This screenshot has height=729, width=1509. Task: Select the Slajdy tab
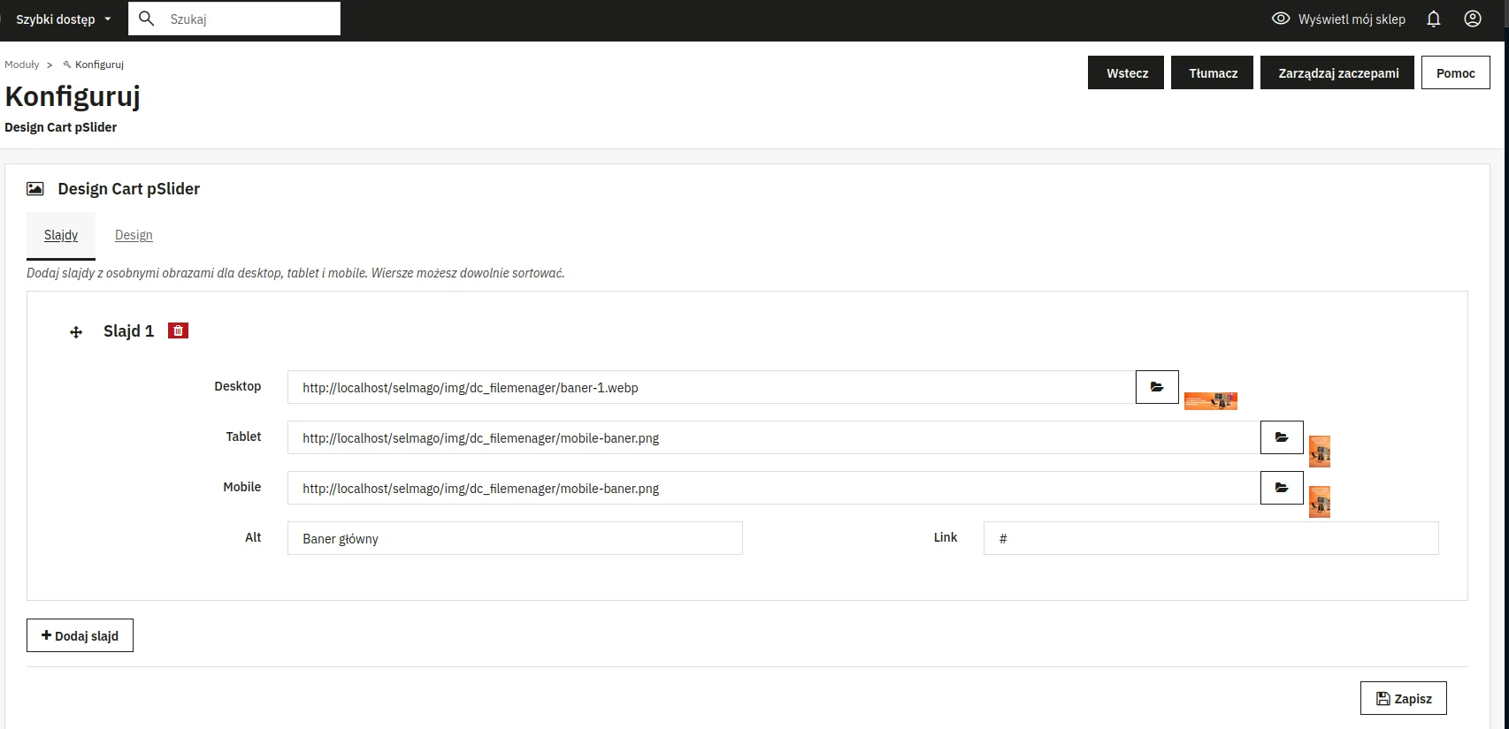point(61,235)
